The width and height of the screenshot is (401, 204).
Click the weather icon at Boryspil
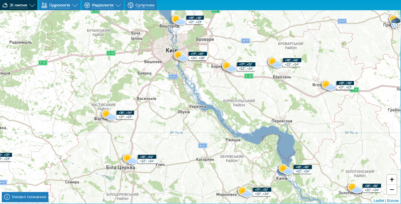coord(229,67)
